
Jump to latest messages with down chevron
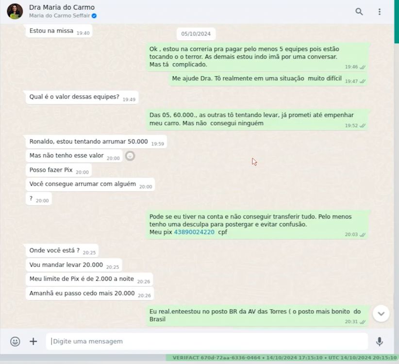(381, 314)
